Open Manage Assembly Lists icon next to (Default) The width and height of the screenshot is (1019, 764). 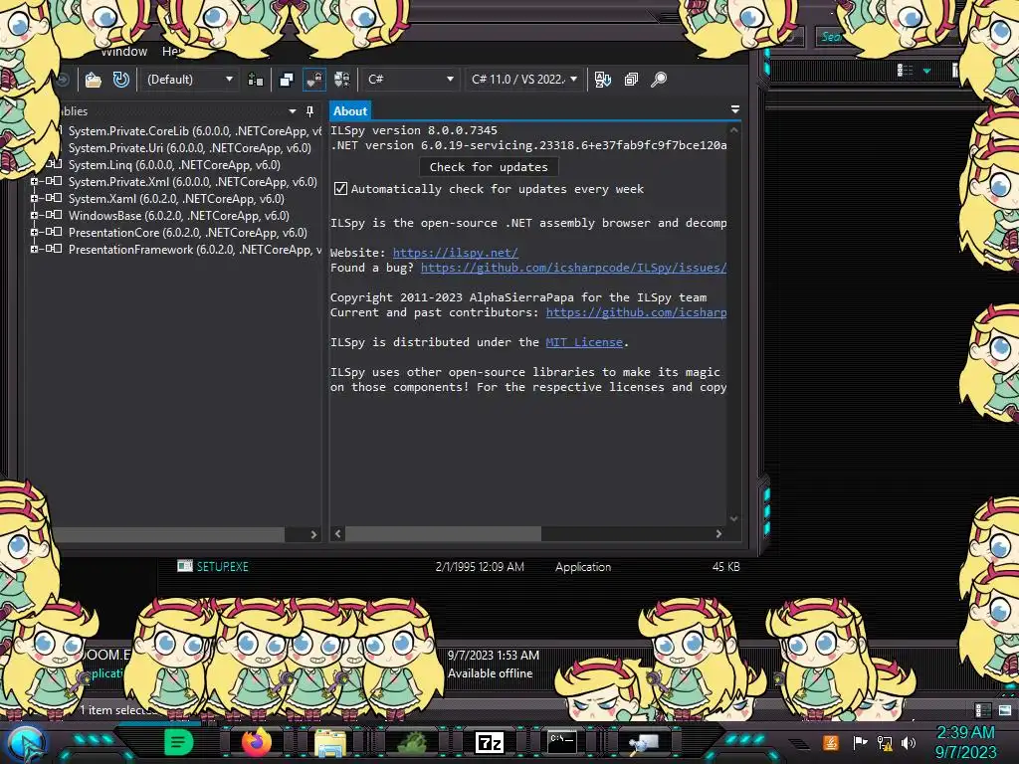256,80
